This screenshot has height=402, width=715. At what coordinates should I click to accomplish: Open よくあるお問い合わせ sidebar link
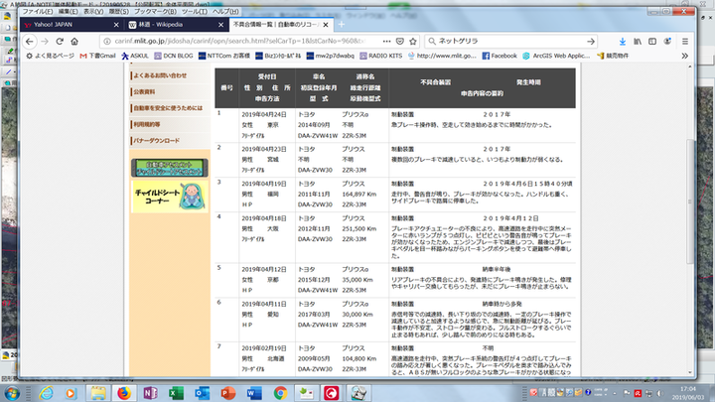[x=160, y=75]
